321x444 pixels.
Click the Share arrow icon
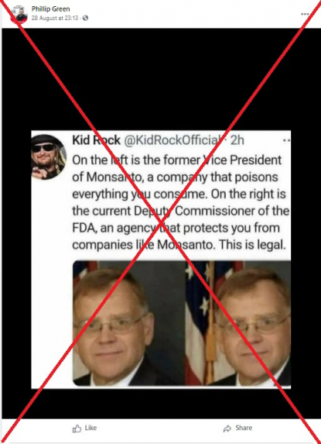[227, 429]
